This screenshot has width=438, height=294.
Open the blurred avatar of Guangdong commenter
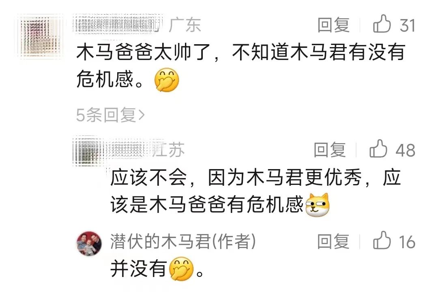pos(39,36)
